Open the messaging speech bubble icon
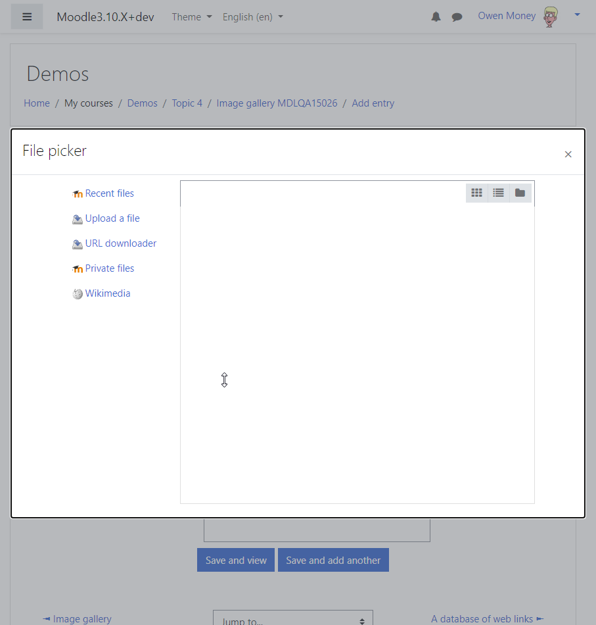 457,16
